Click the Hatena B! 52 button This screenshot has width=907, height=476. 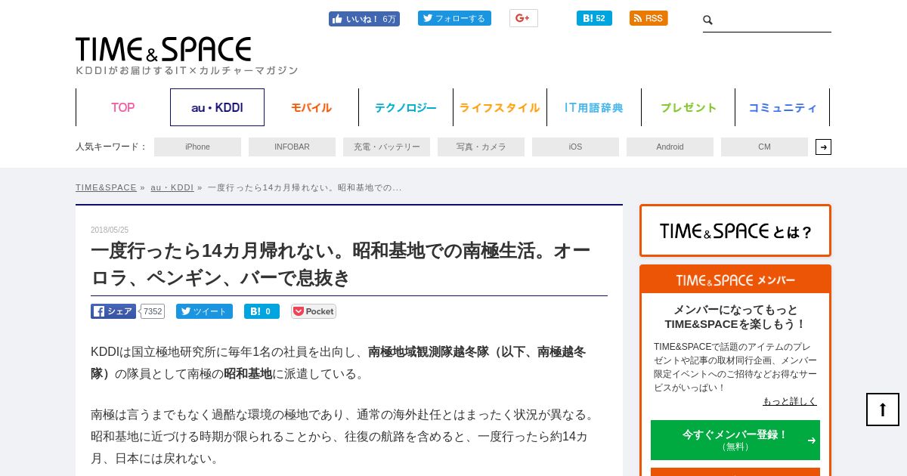[x=594, y=18]
